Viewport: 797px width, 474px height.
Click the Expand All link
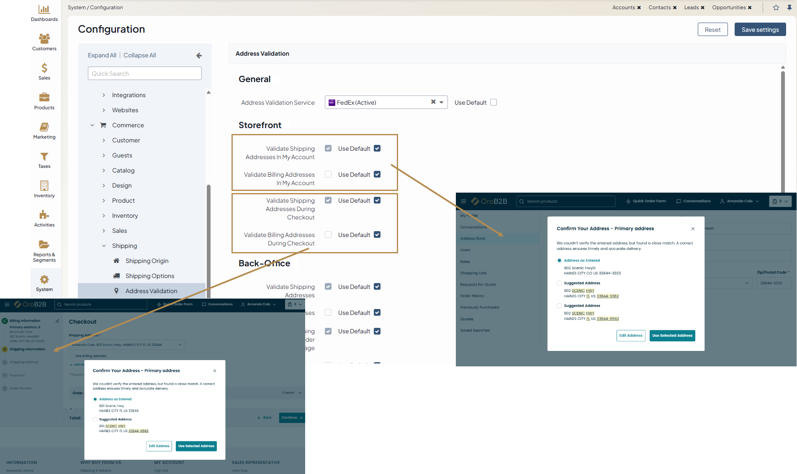[x=102, y=55]
